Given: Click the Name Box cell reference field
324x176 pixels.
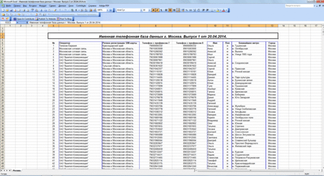Looking at the screenshot, I should 8,23.
